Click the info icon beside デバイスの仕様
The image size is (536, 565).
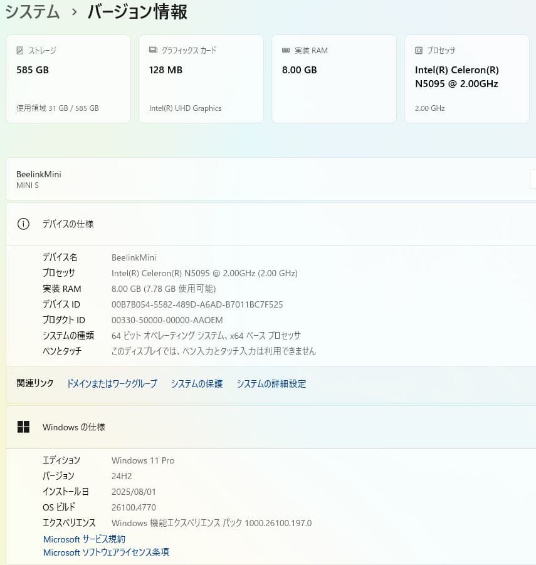(23, 224)
